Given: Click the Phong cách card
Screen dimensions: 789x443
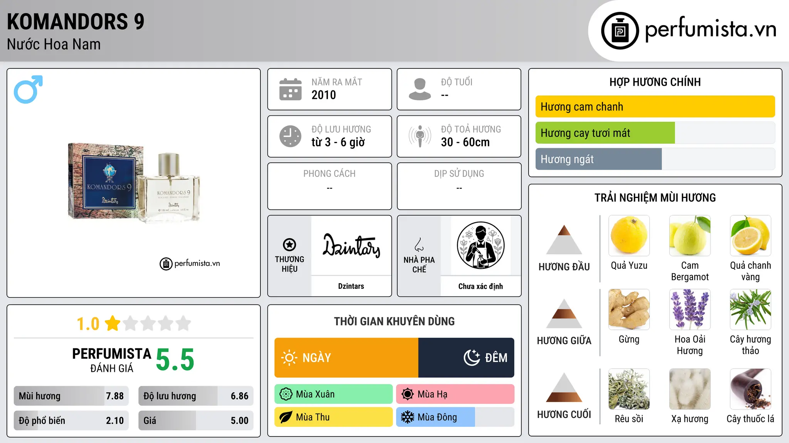Looking at the screenshot, I should (329, 186).
